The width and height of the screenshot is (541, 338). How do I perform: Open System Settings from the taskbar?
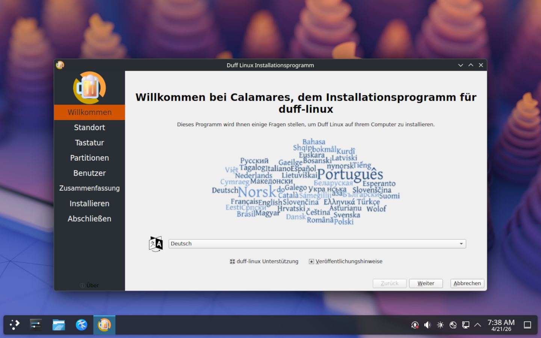(36, 325)
